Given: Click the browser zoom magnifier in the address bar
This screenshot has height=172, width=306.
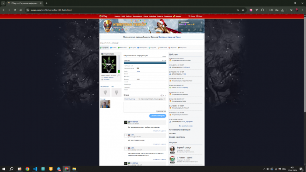Looking at the screenshot, I should coord(238,10).
